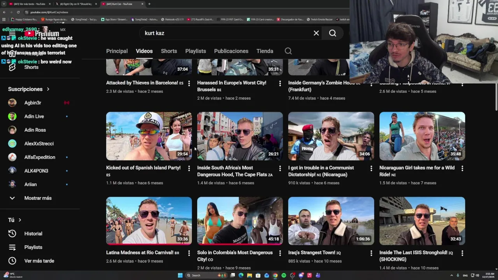Open the AlexXxStrecci subscription channel

39,143
